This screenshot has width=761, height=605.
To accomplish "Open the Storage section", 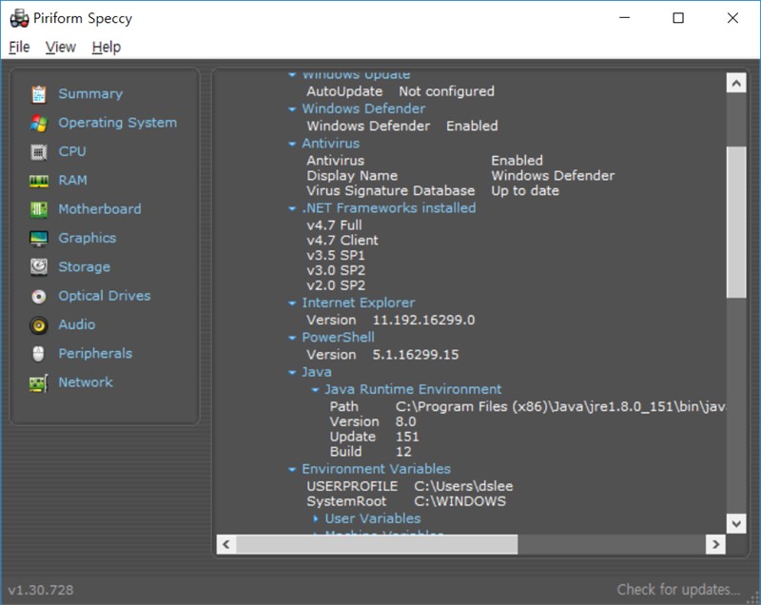I will pos(84,267).
